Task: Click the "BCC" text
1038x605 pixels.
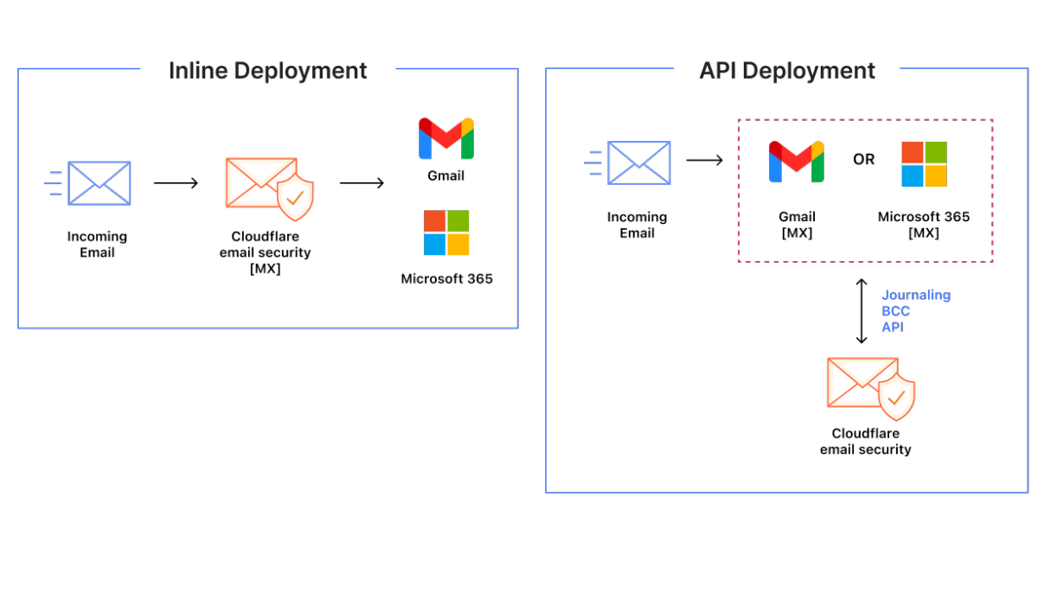Action: (895, 311)
